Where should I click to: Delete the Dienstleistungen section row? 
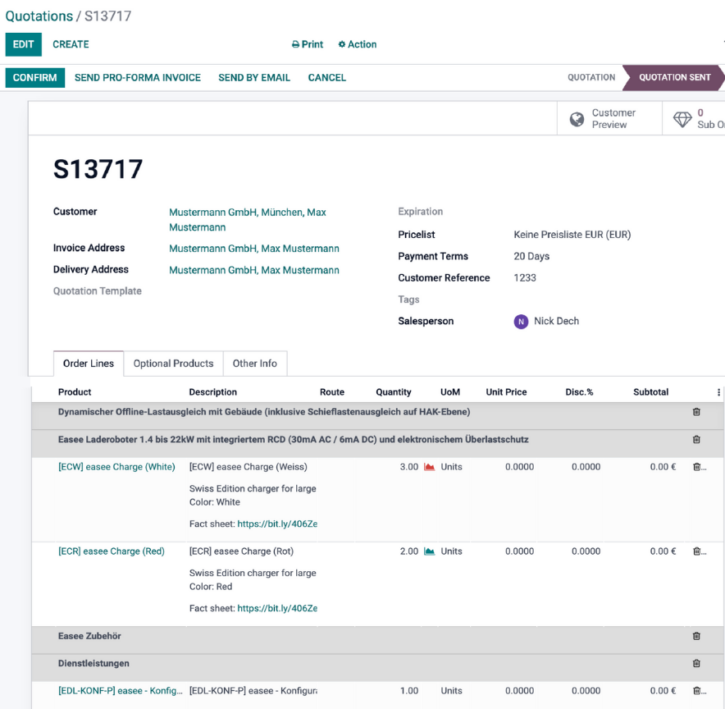pyautogui.click(x=696, y=663)
